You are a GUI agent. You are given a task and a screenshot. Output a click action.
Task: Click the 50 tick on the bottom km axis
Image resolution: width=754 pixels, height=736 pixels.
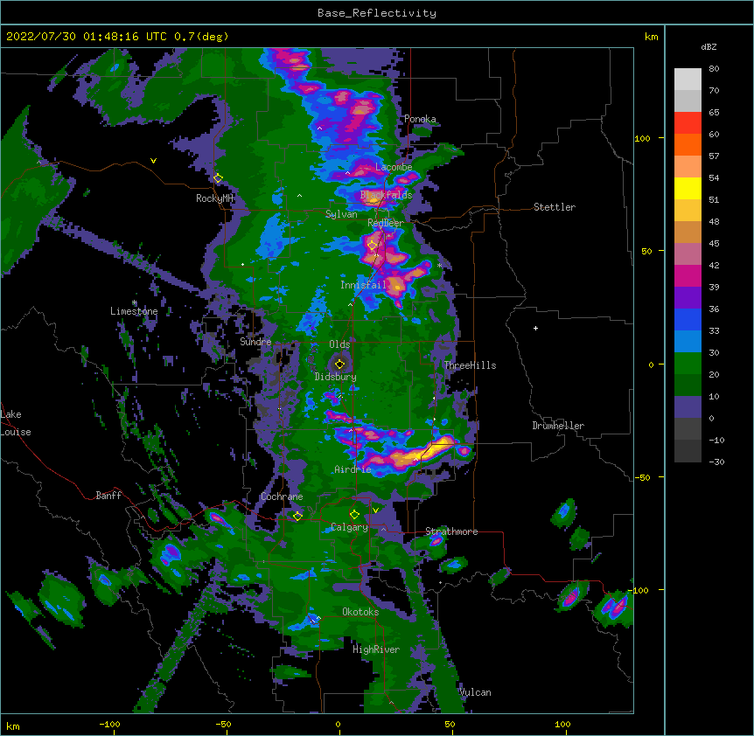450,725
